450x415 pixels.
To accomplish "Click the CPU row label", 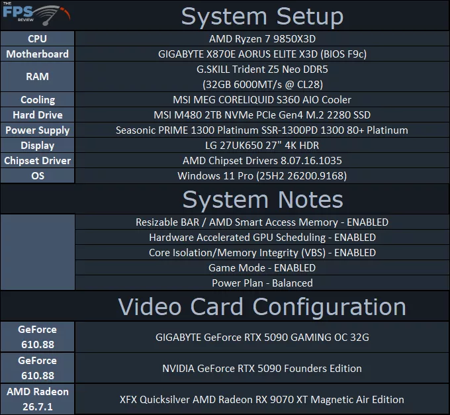I will pos(37,39).
